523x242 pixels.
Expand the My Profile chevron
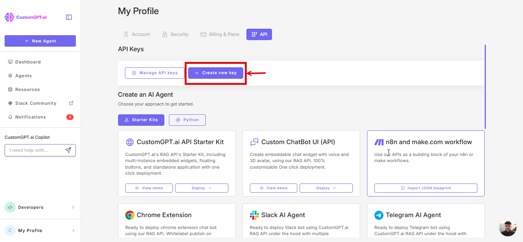pyautogui.click(x=73, y=231)
